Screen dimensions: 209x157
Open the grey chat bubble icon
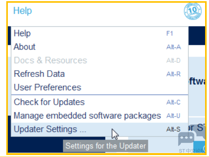[186, 139]
